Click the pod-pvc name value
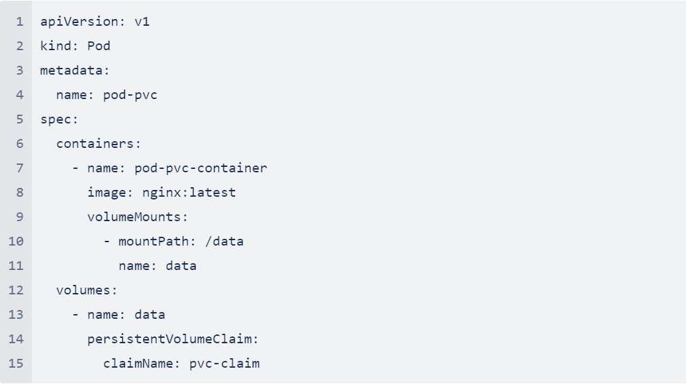Screen dimensions: 686x386 pyautogui.click(x=130, y=95)
